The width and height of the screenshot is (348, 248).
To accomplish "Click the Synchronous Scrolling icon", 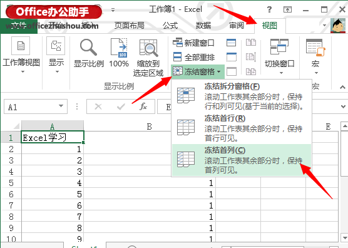I will [x=251, y=57].
